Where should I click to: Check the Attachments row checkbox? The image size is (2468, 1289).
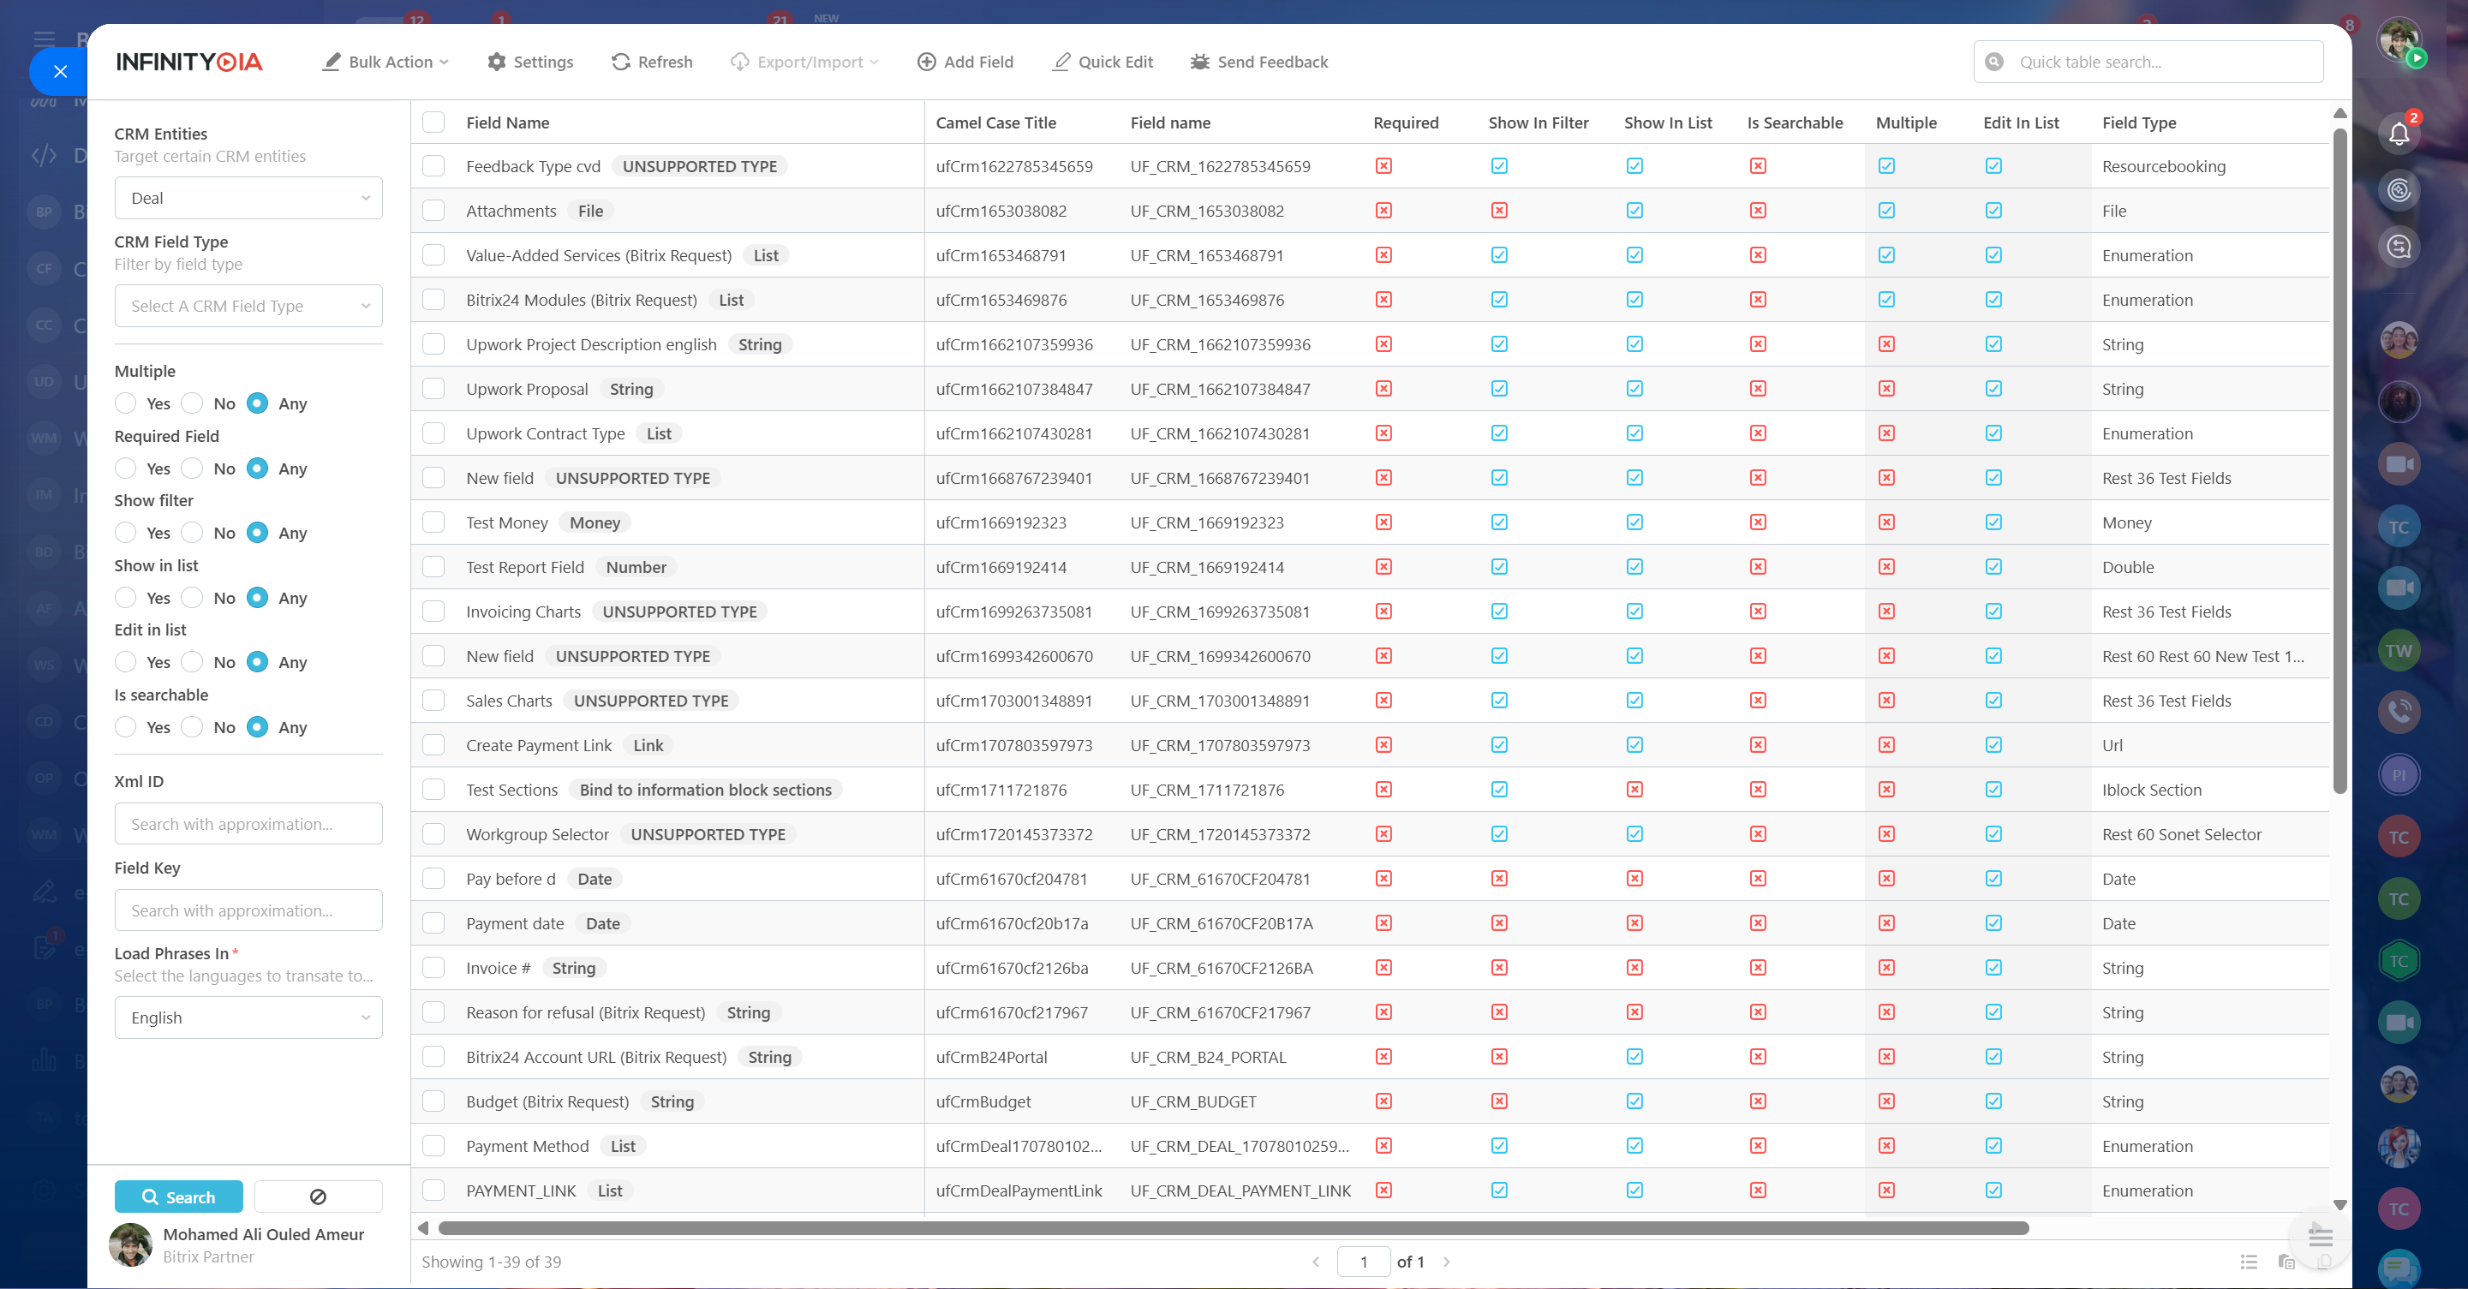pyautogui.click(x=434, y=211)
